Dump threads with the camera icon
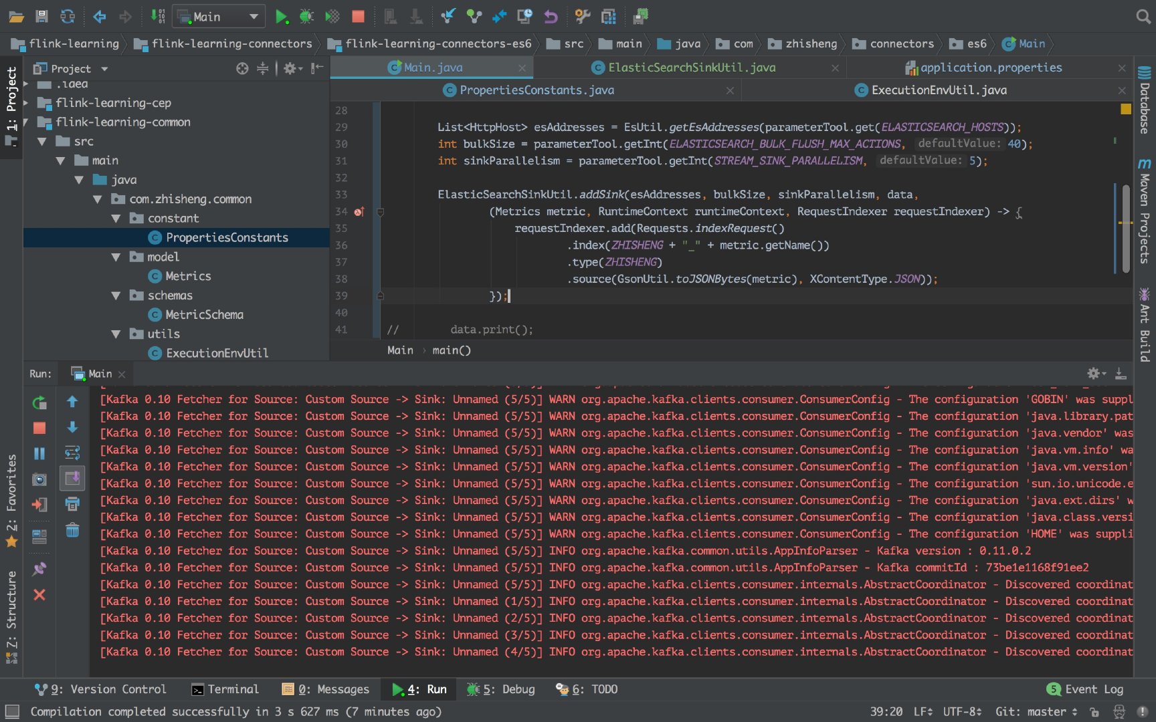1156x722 pixels. point(39,479)
